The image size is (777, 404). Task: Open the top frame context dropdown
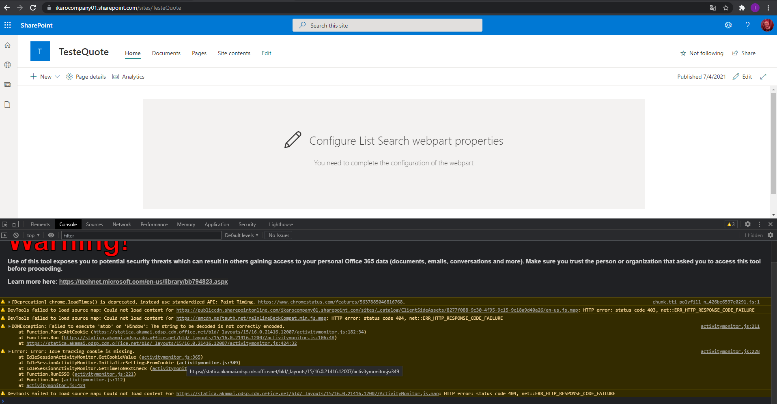tap(32, 235)
